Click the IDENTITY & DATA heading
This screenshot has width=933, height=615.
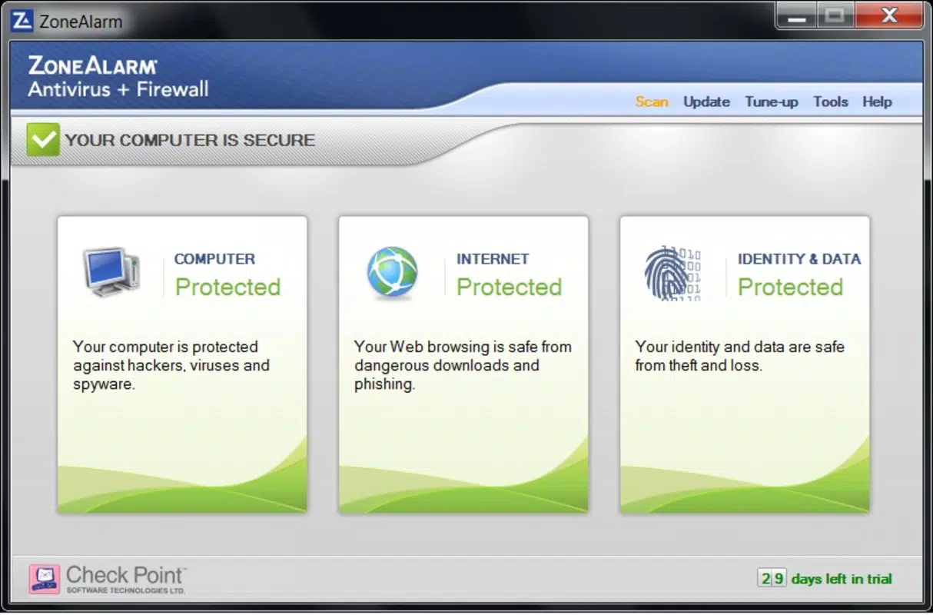(x=799, y=259)
